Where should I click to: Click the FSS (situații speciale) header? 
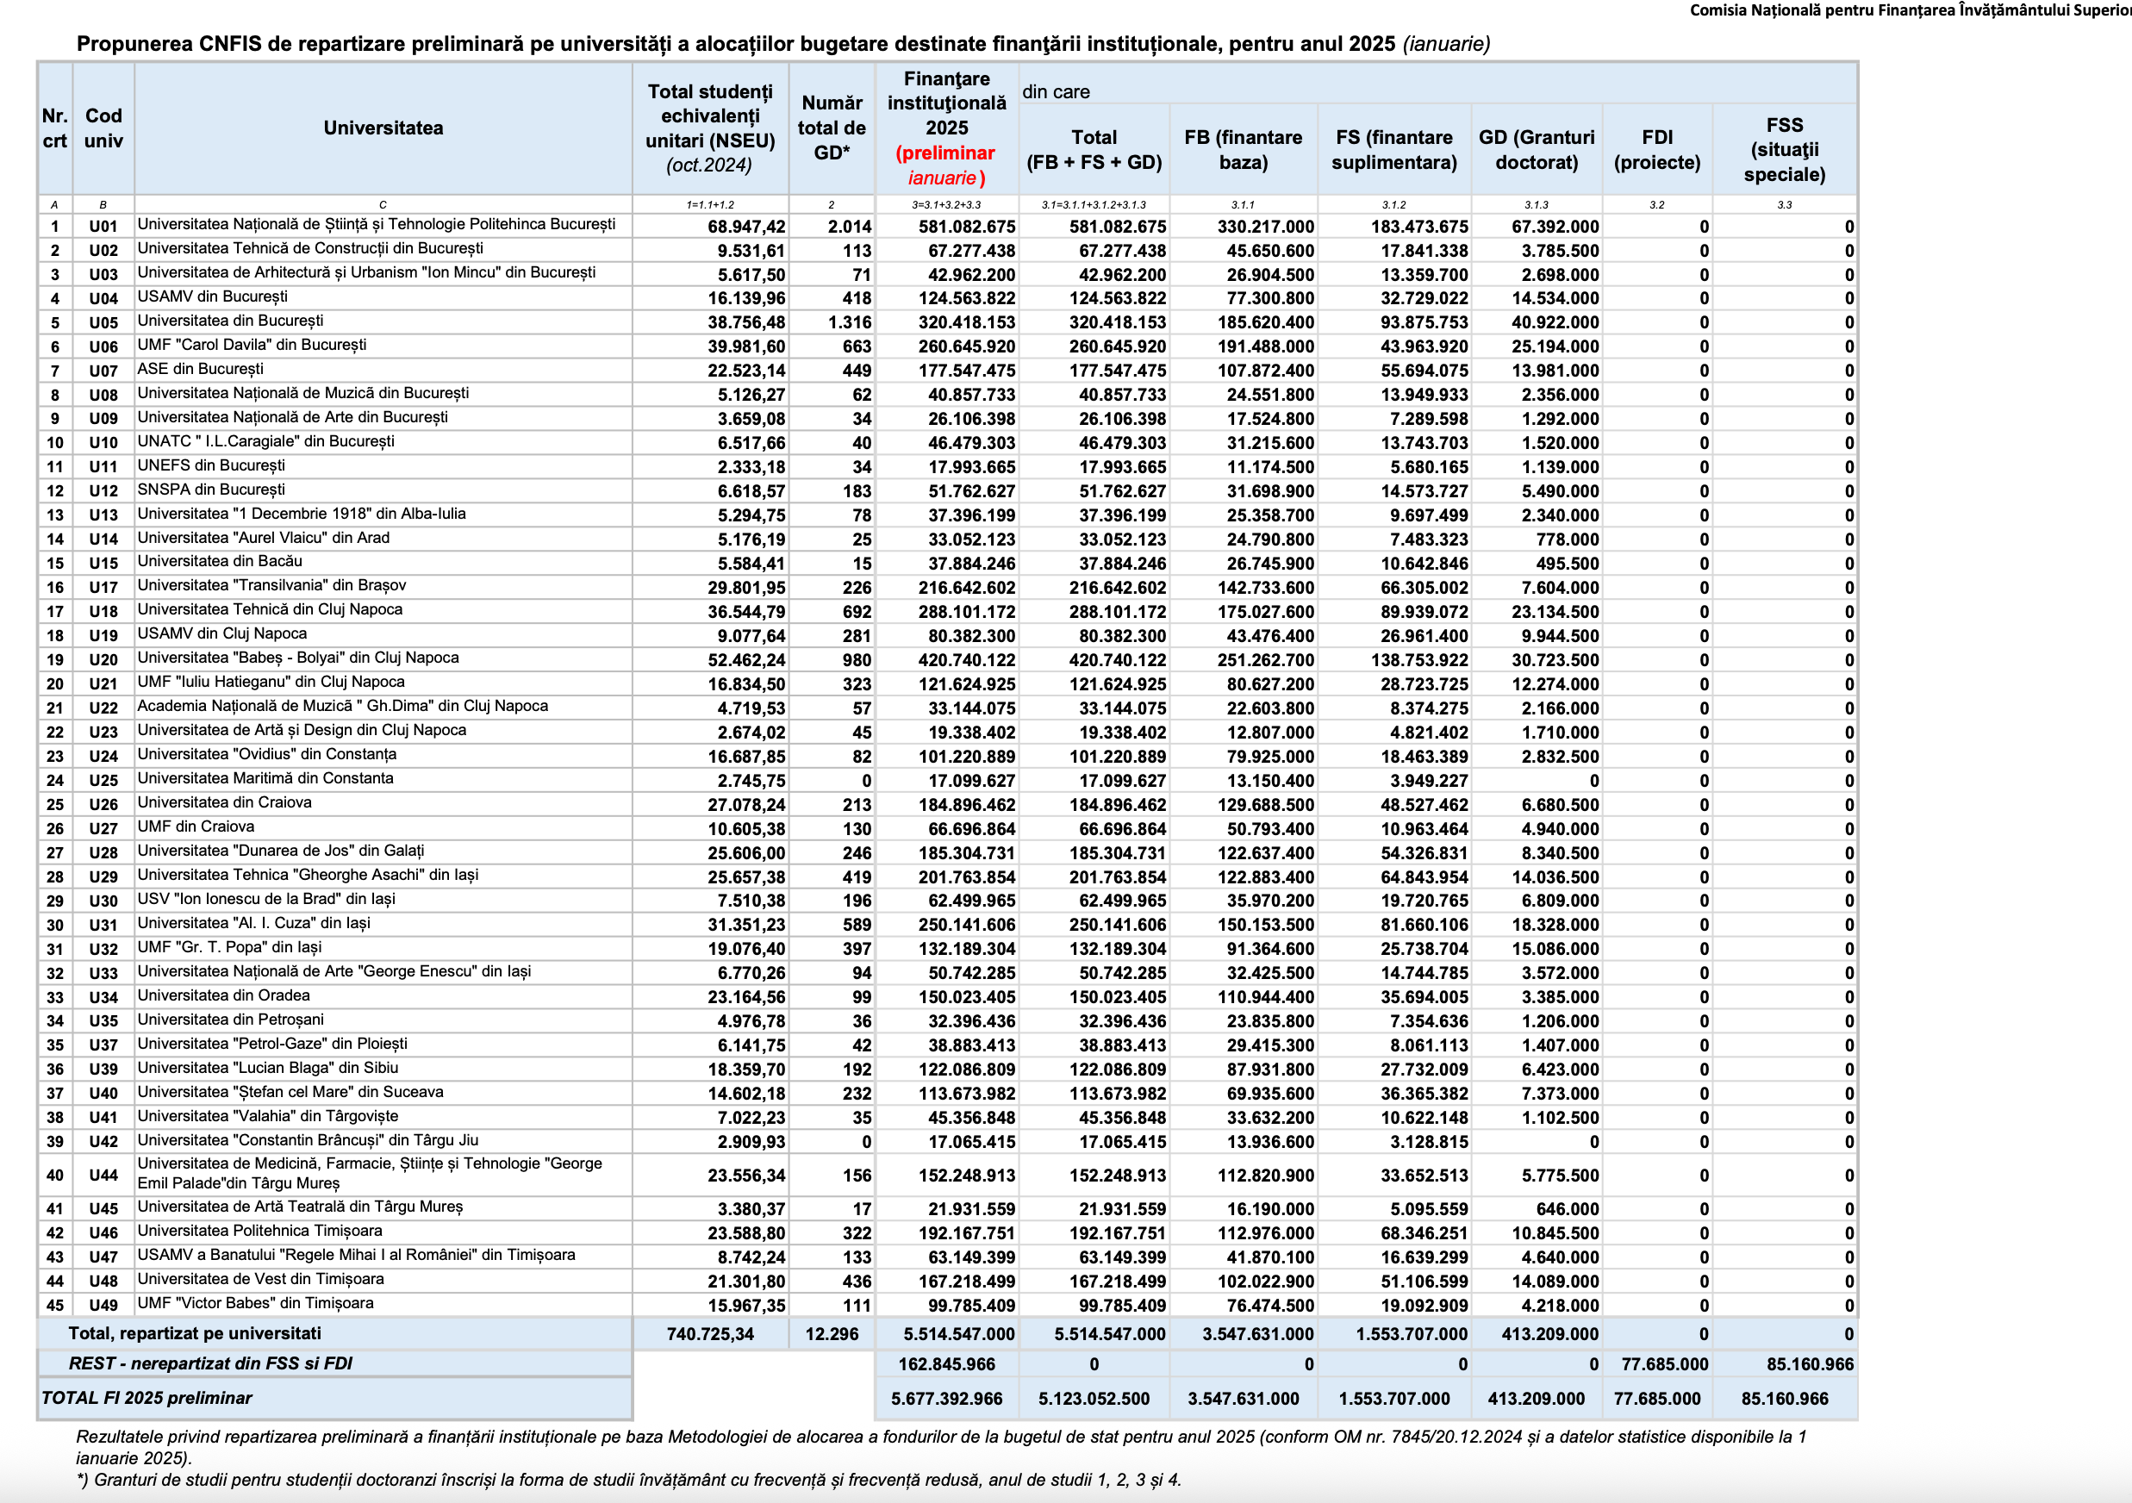point(1784,149)
